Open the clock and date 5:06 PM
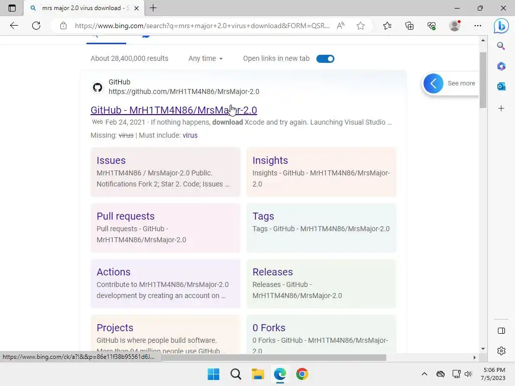Screen dimensions: 515x386 pyautogui.click(x=493, y=374)
